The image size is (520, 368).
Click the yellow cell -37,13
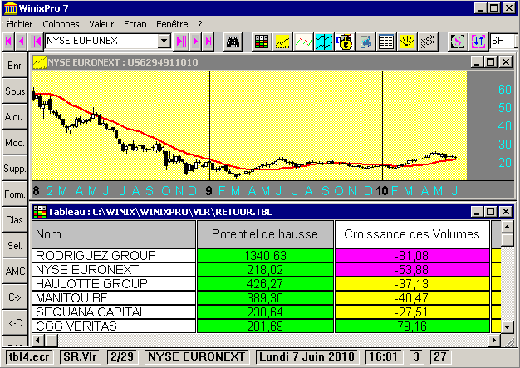(x=412, y=284)
